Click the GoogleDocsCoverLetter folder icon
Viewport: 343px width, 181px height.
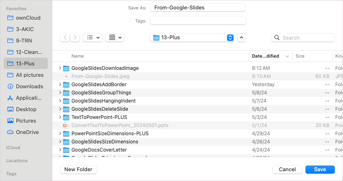click(x=66, y=150)
